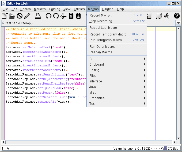Click the Close Buffer toolbar icon
182x152 pixels.
pos(20,16)
